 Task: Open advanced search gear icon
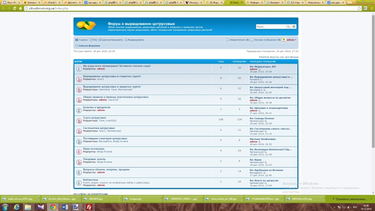click(x=294, y=27)
